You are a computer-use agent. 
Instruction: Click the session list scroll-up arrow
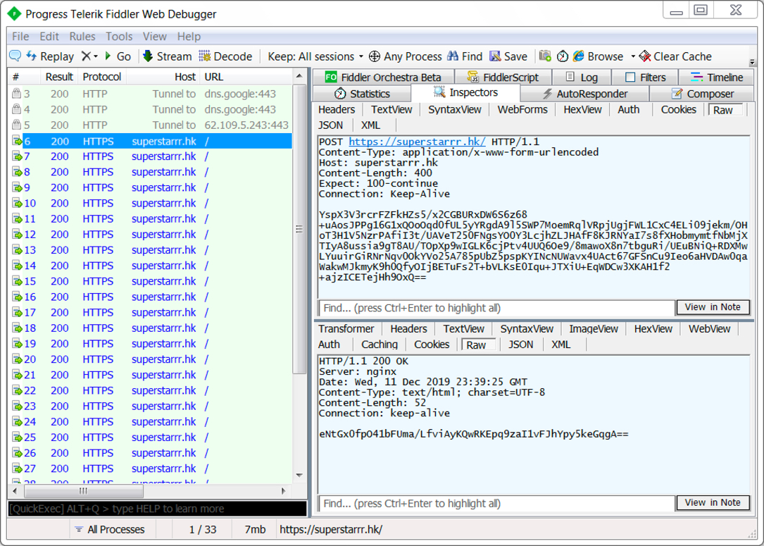[299, 76]
